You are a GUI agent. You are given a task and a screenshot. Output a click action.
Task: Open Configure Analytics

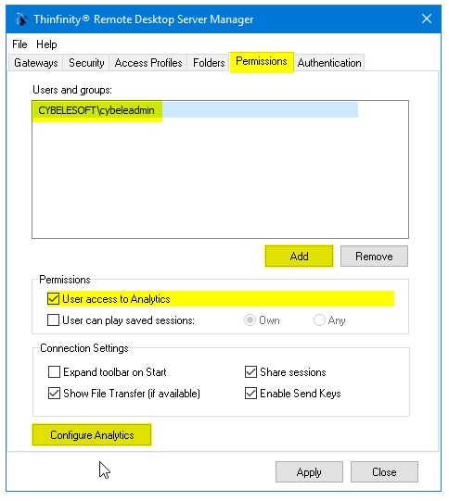click(92, 435)
